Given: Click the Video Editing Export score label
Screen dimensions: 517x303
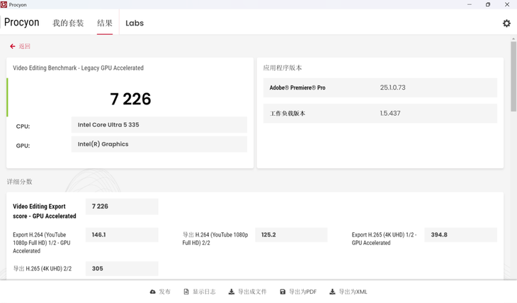Looking at the screenshot, I should (45, 211).
